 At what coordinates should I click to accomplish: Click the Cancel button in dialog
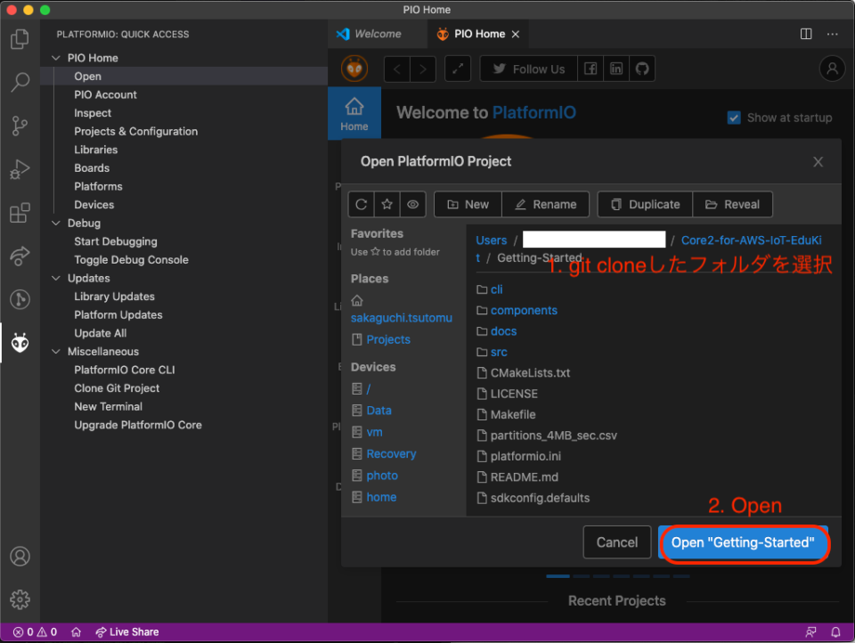[x=616, y=542]
